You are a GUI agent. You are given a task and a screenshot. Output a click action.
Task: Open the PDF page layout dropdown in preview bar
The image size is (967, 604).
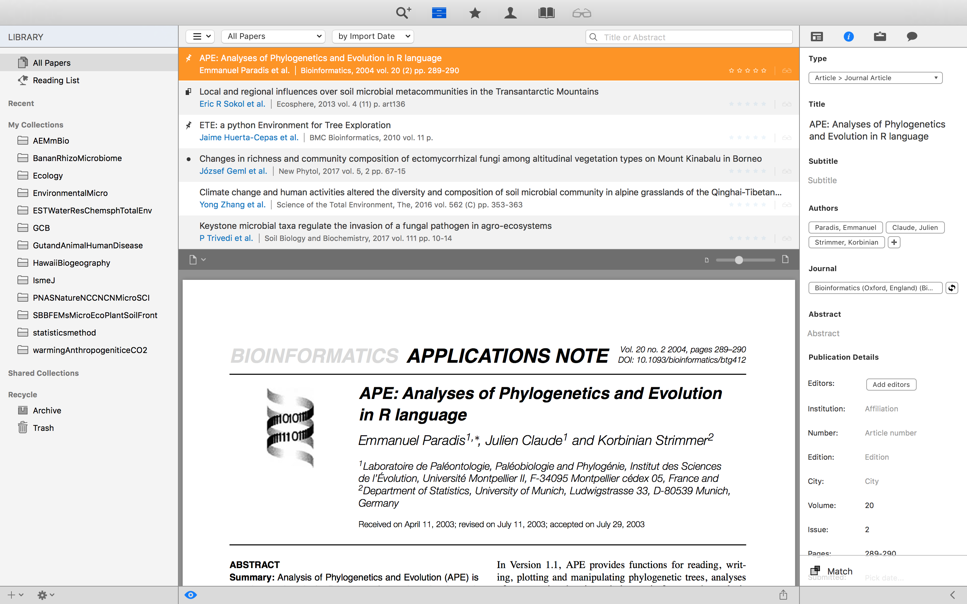click(197, 260)
